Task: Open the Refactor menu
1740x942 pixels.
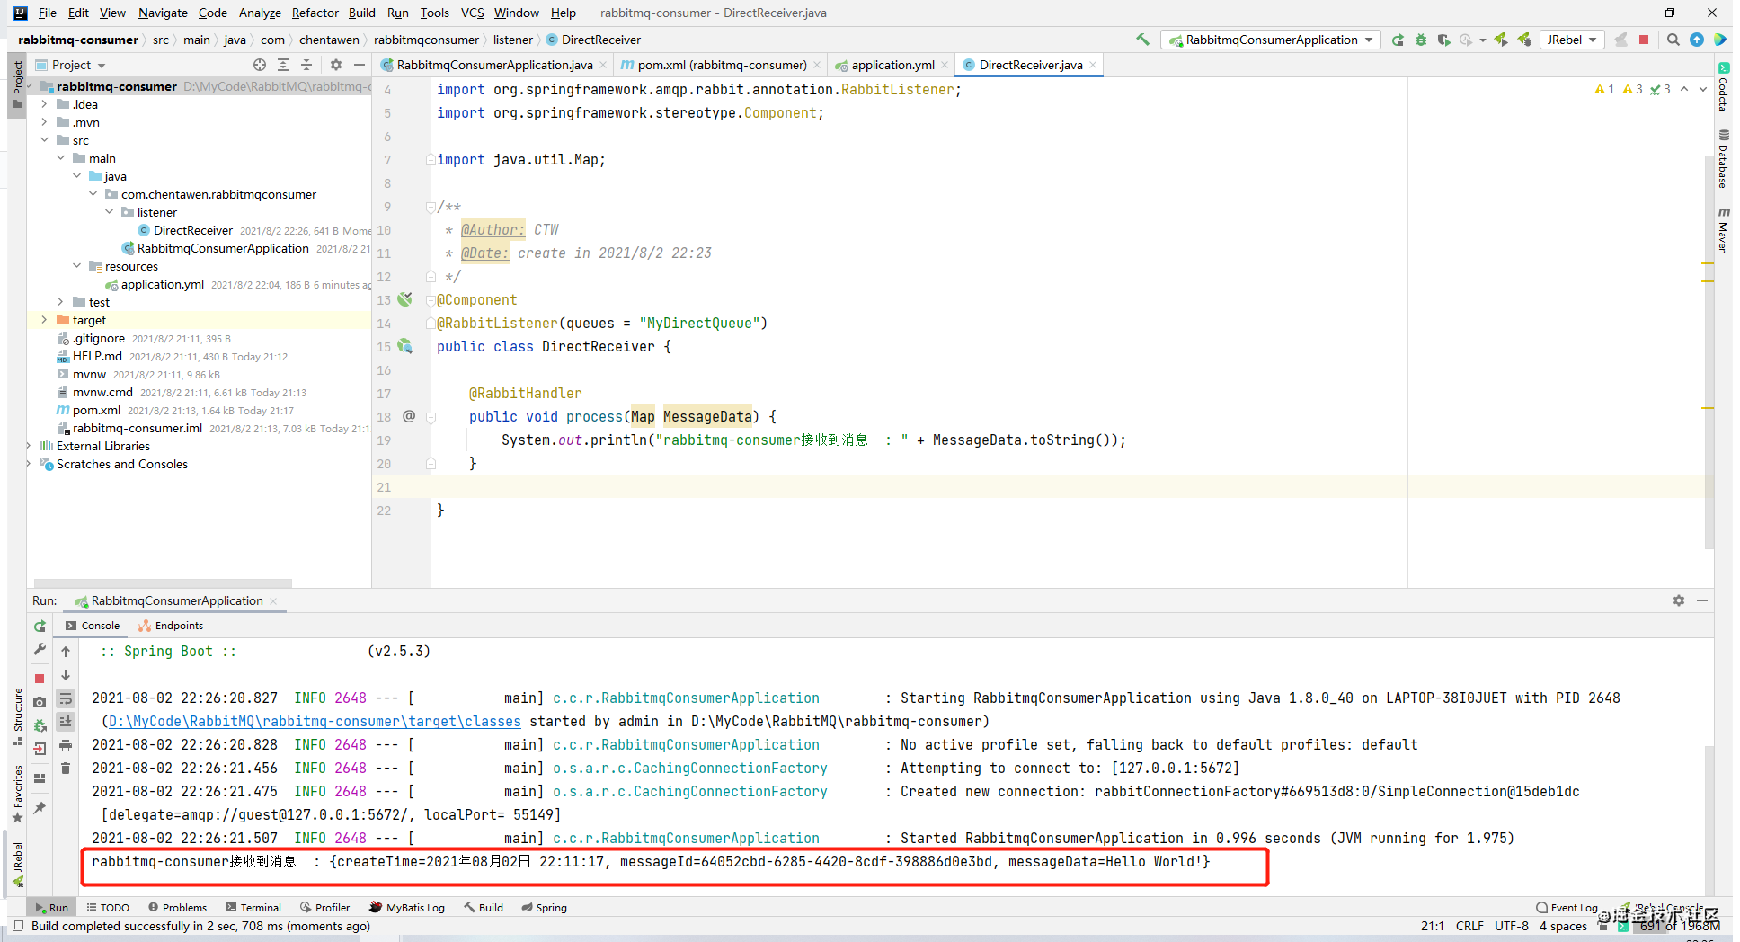Action: pos(315,13)
